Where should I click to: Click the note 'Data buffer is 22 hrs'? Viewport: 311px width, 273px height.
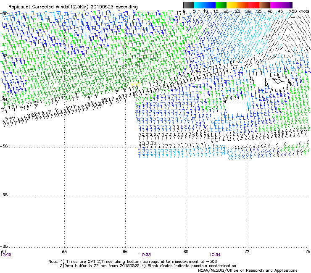(86, 266)
